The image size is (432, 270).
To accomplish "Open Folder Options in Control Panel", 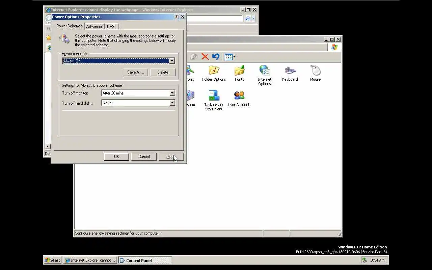I will click(x=214, y=73).
